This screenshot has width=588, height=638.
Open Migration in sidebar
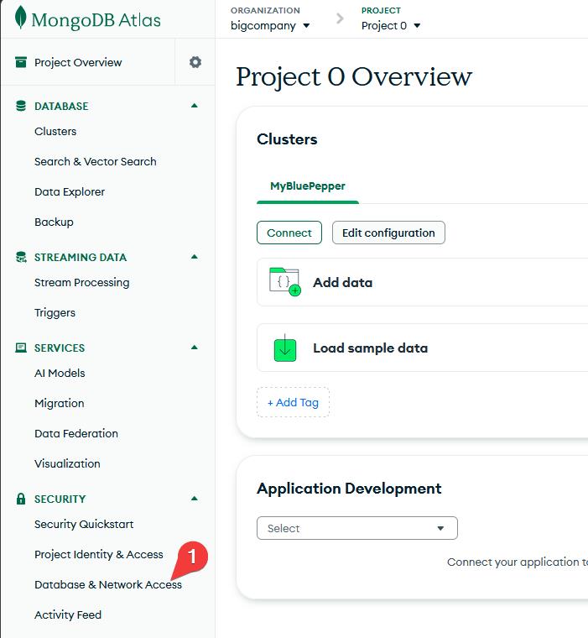pos(60,403)
